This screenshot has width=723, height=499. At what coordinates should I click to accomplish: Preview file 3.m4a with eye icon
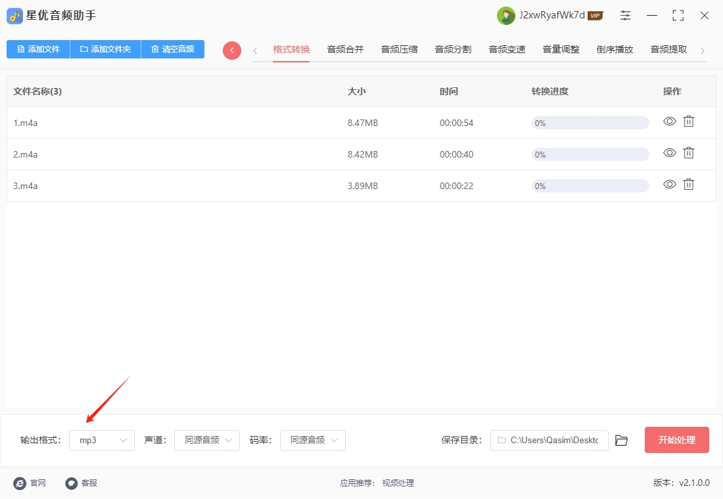[670, 184]
